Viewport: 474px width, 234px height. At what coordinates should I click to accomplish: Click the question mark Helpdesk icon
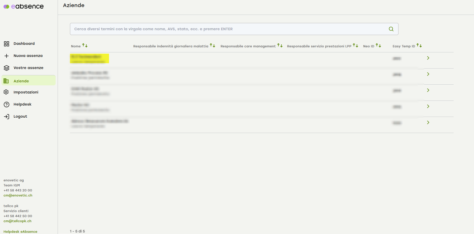point(7,104)
